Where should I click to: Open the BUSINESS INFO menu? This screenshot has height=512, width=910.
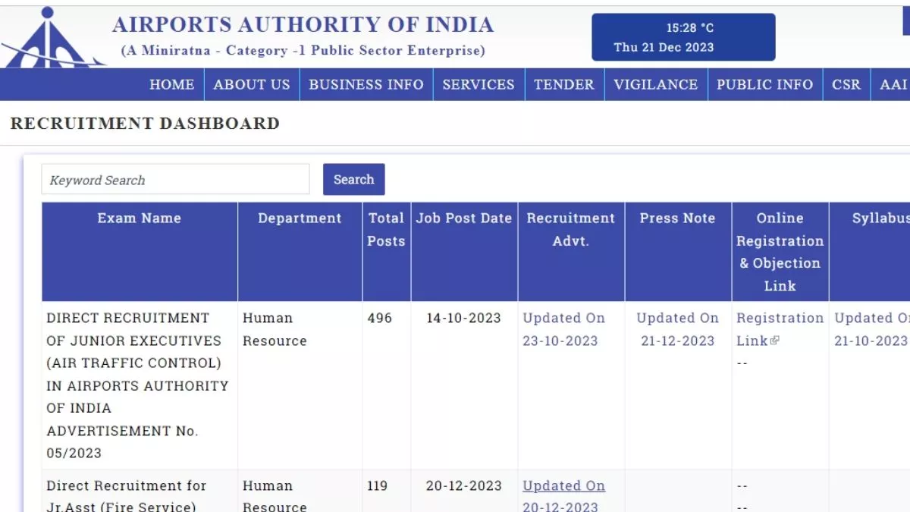click(x=366, y=85)
